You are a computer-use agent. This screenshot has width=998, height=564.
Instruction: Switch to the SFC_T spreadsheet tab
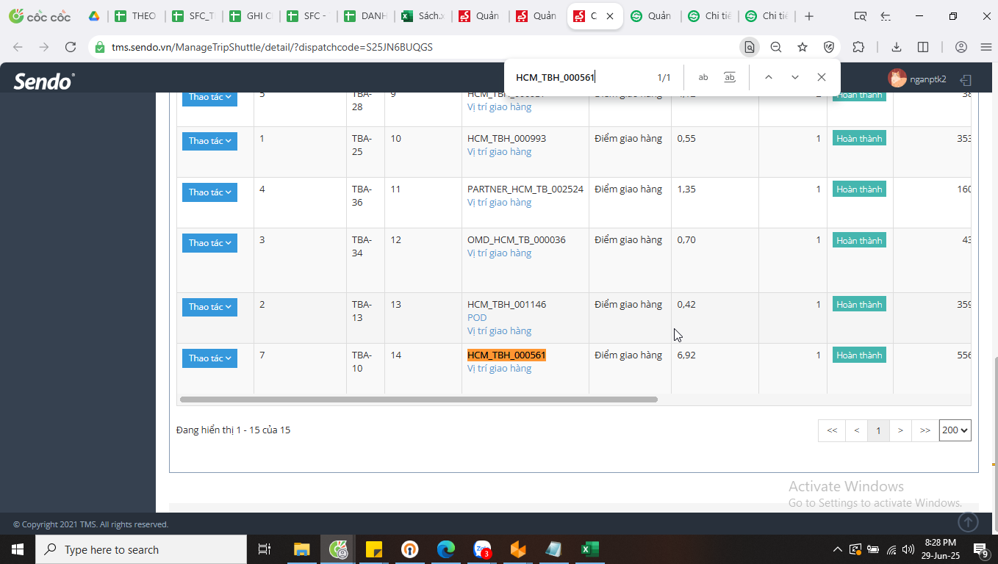(193, 16)
